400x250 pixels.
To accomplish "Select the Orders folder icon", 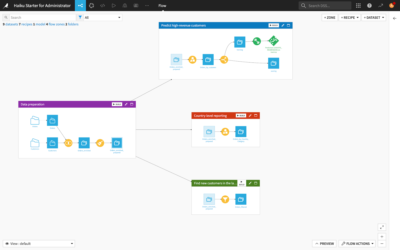I will click(35, 120).
